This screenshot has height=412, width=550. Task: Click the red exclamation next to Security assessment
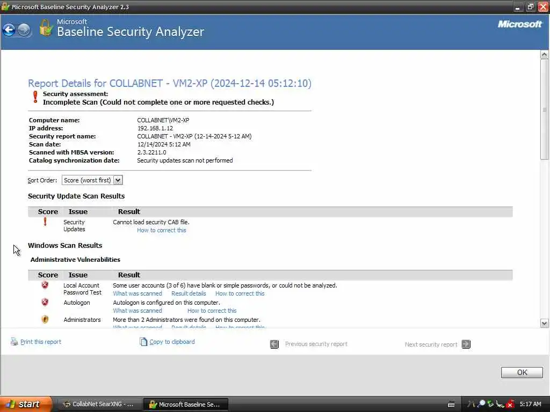tap(35, 97)
